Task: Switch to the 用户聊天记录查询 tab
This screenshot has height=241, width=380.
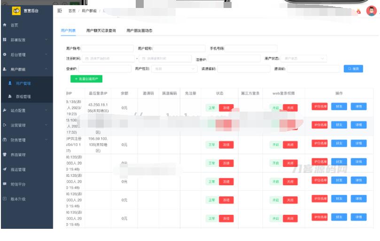Action: pos(101,30)
